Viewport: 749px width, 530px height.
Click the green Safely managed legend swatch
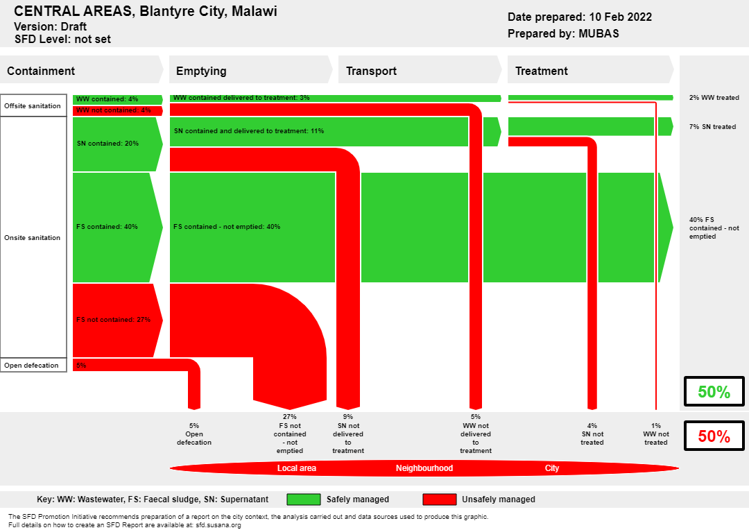pos(304,499)
